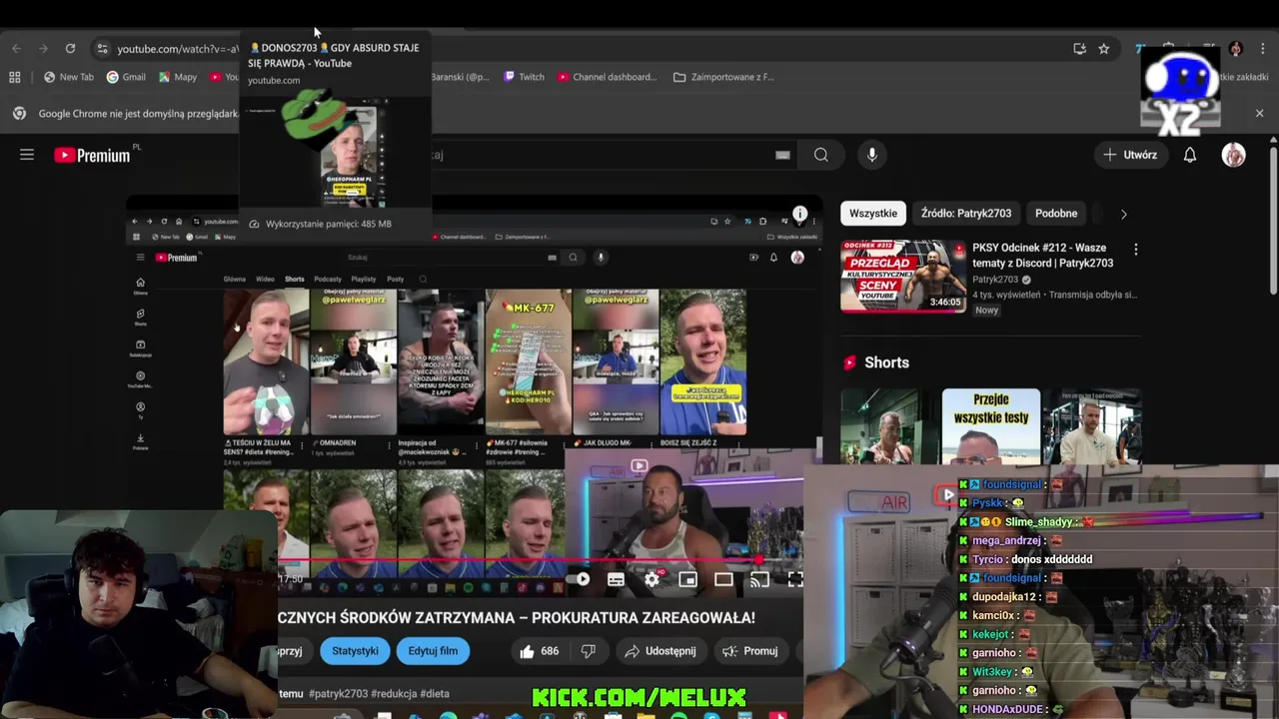Start voice search with the microphone

[x=872, y=155]
